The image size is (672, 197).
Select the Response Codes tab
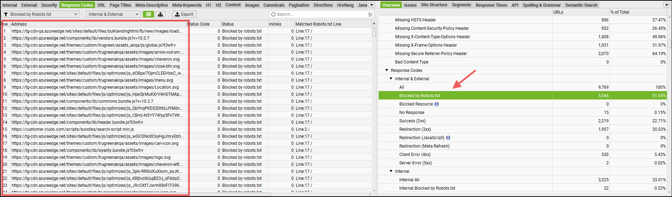point(77,5)
